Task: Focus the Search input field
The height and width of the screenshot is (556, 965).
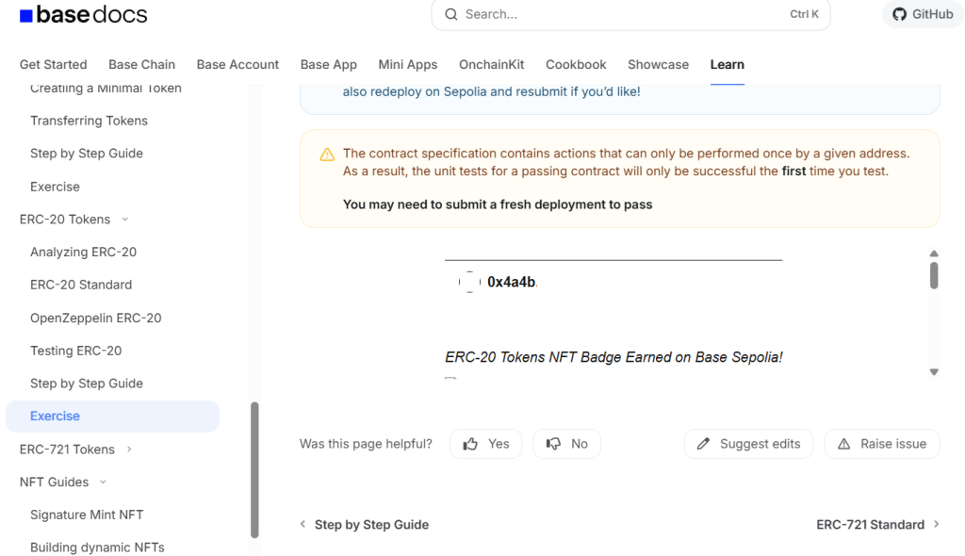Action: pyautogui.click(x=622, y=14)
